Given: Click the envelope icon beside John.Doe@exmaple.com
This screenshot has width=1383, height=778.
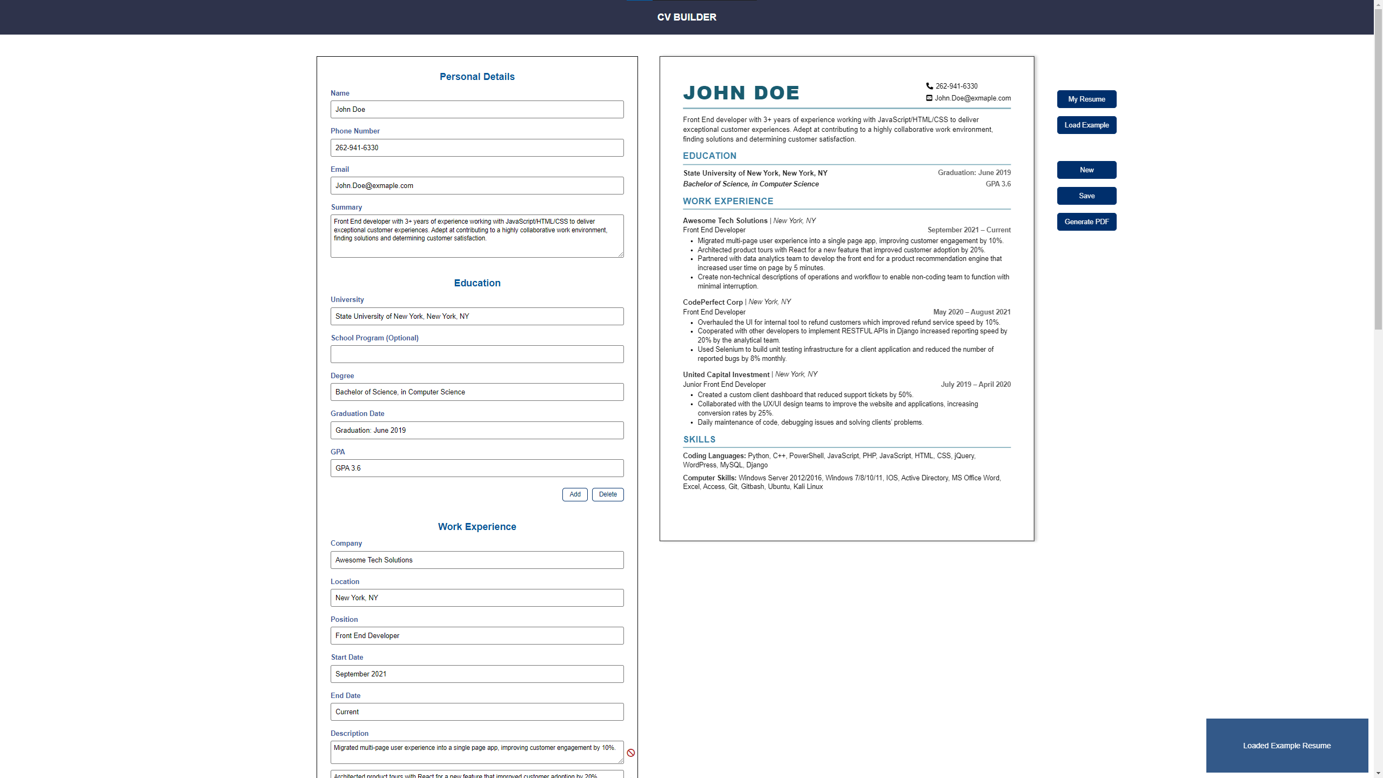Looking at the screenshot, I should point(929,98).
